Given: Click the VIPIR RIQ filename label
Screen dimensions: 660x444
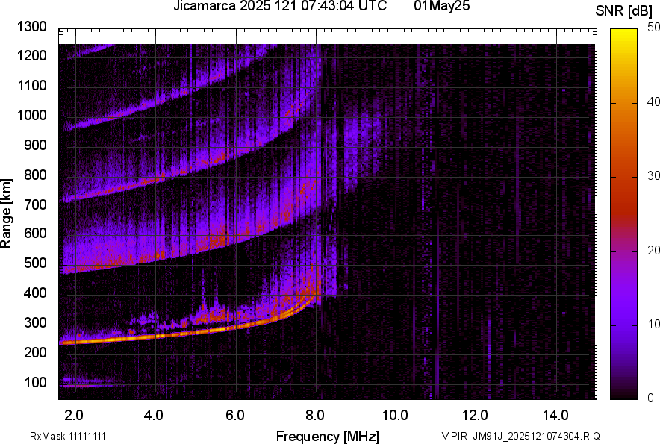Looking at the screenshot, I should pos(520,436).
